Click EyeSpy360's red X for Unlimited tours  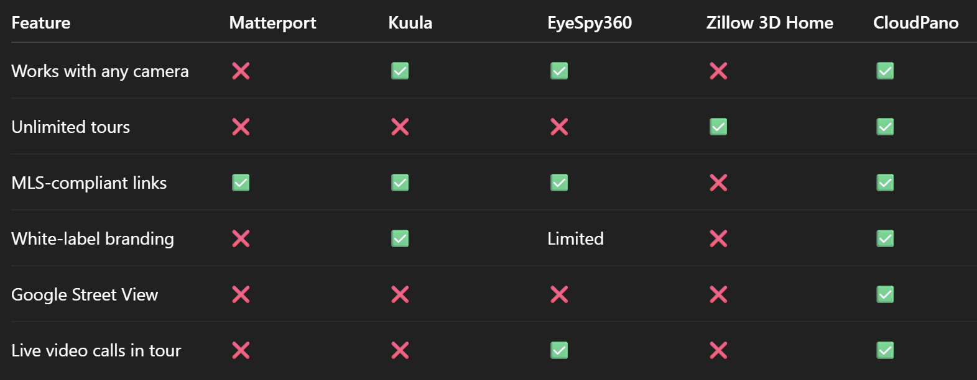[559, 127]
